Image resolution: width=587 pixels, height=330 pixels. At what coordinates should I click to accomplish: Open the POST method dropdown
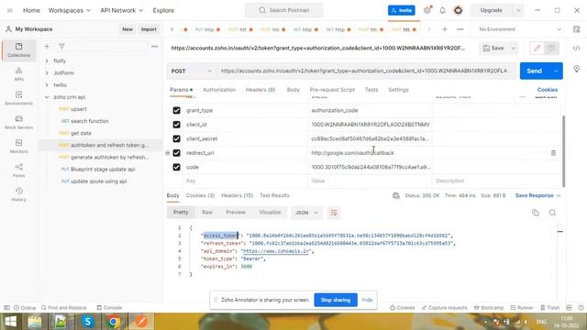click(x=191, y=71)
